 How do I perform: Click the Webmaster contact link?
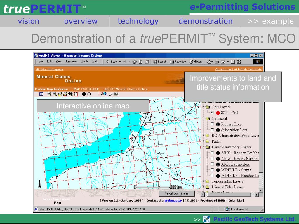(x=173, y=201)
